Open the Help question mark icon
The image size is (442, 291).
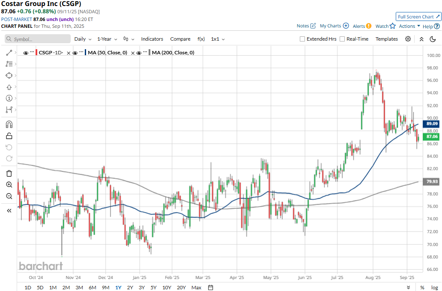[x=437, y=26]
